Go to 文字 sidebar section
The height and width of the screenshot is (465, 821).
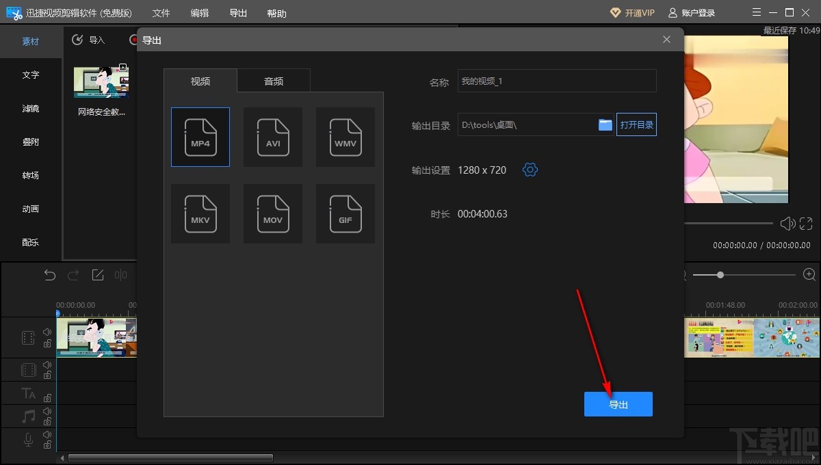coord(31,75)
